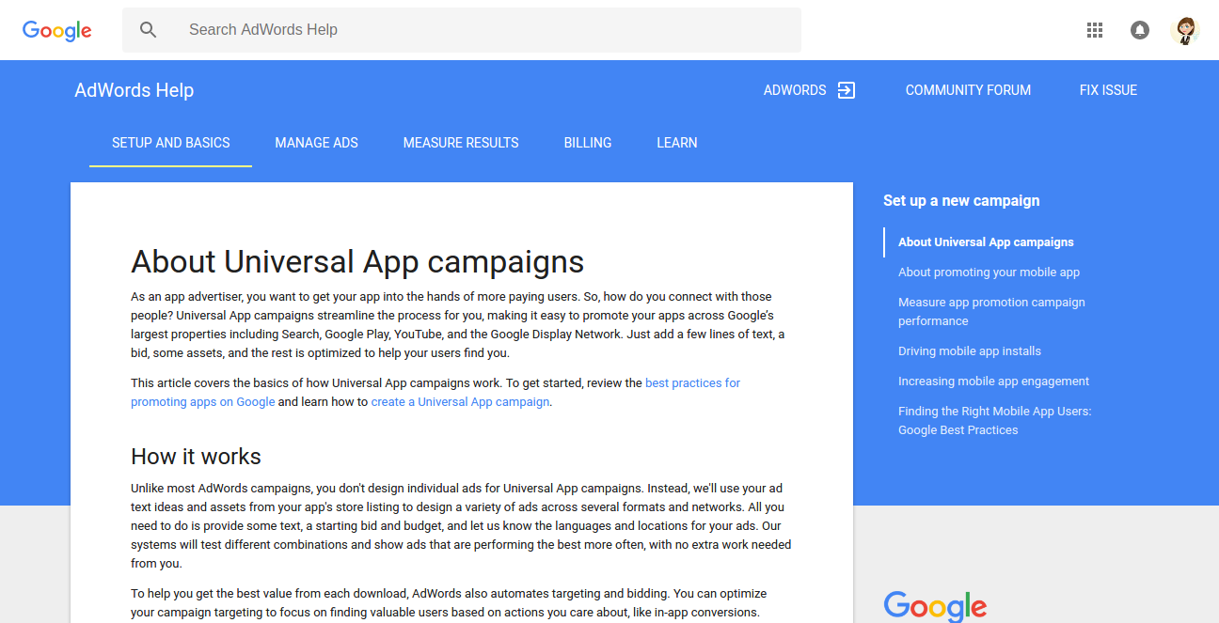Open the LEARN tab

[677, 143]
